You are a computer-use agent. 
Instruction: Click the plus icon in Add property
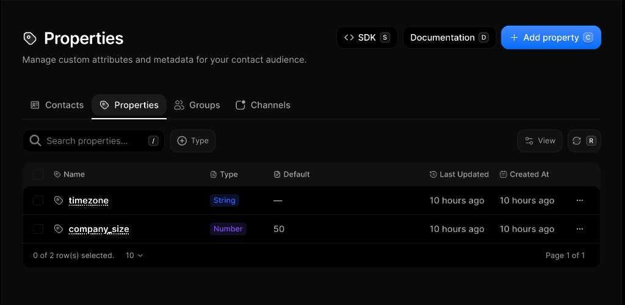(514, 37)
